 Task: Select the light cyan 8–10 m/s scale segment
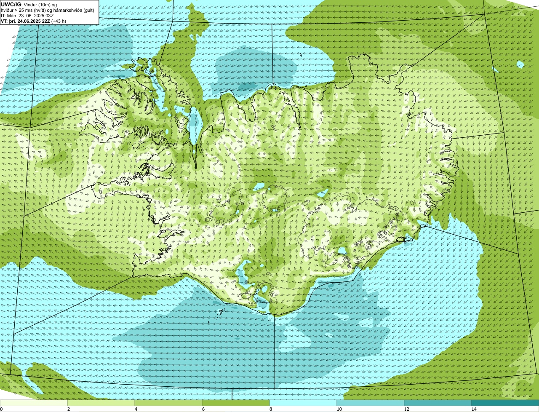click(303, 403)
